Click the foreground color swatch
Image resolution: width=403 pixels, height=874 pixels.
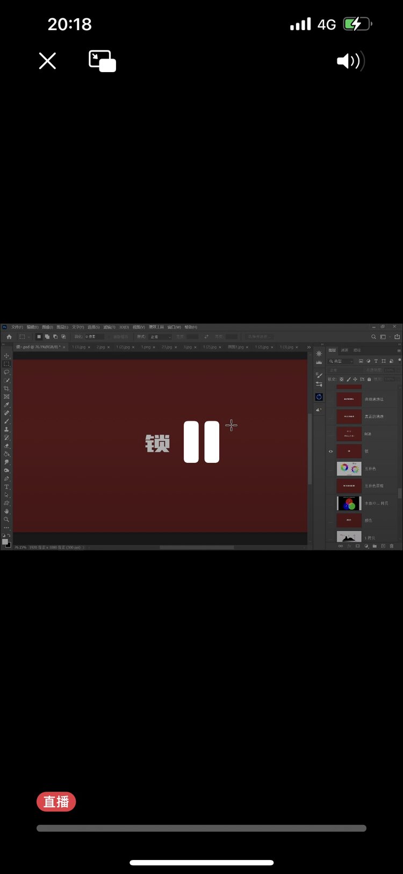5,541
